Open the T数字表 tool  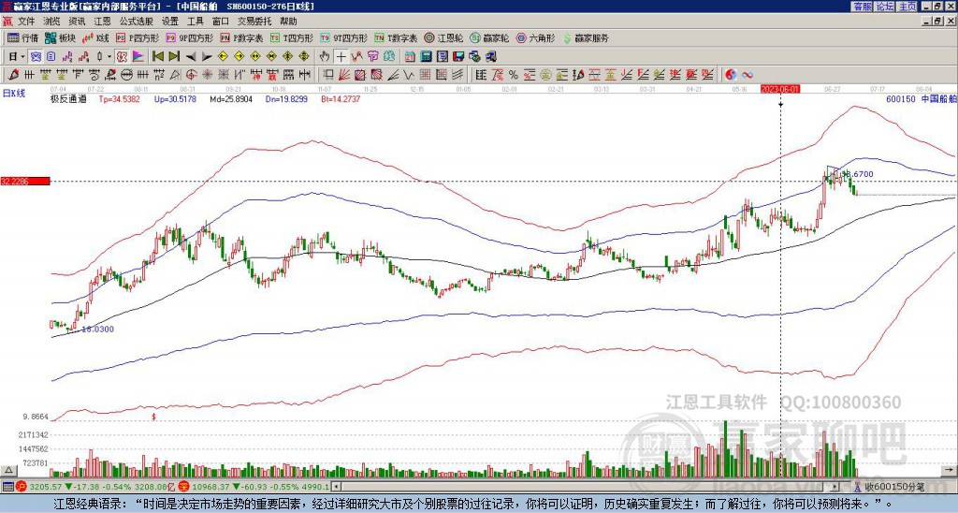[396, 37]
